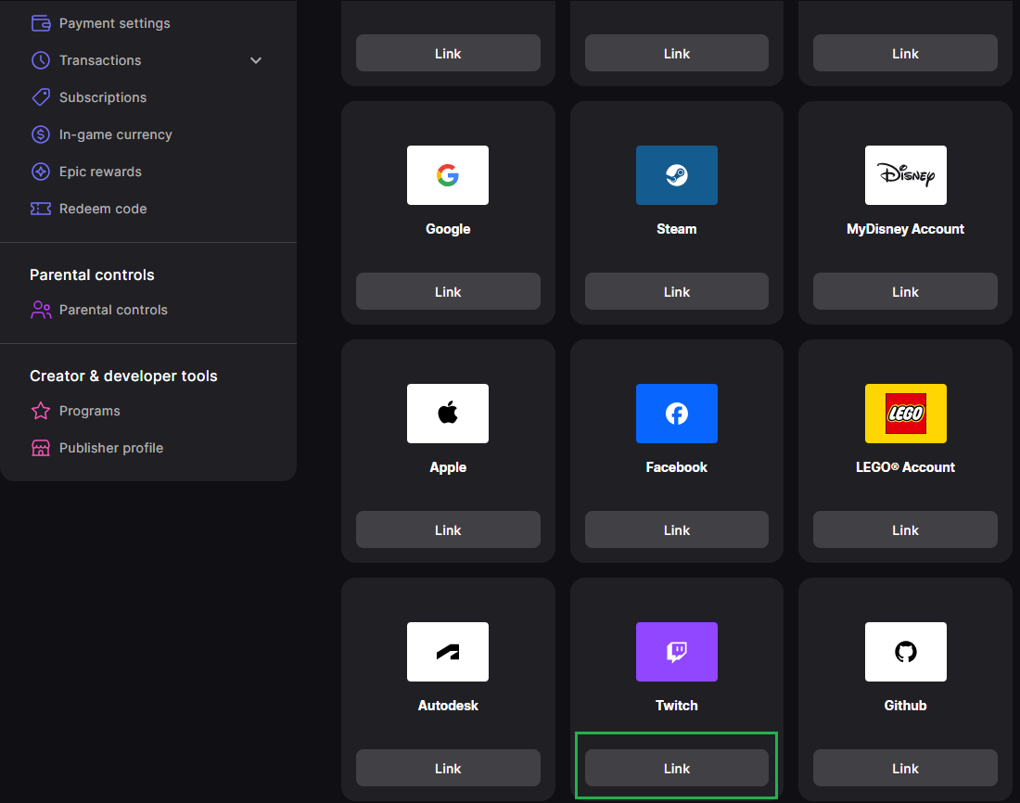The height and width of the screenshot is (803, 1020).
Task: Click the Steam card label
Action: tap(677, 229)
